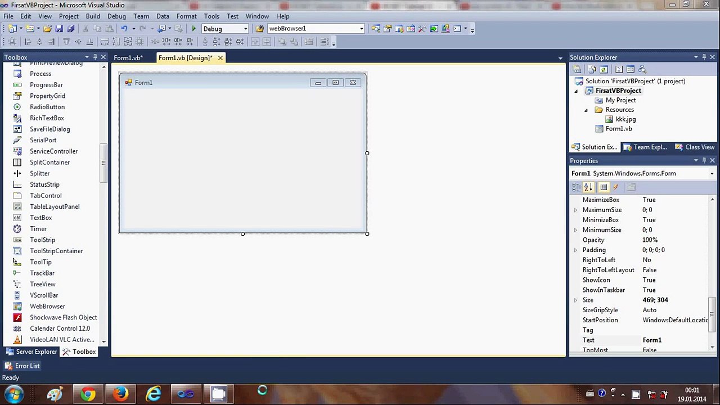Expand the Size property
720x405 pixels.
click(575, 300)
